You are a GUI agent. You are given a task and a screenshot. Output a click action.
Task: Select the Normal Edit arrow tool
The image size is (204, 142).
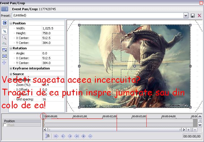[5, 31]
